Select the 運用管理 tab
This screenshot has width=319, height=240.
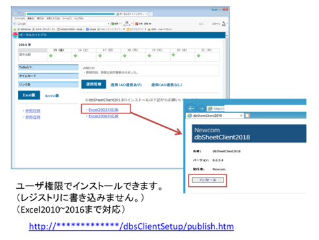94,84
